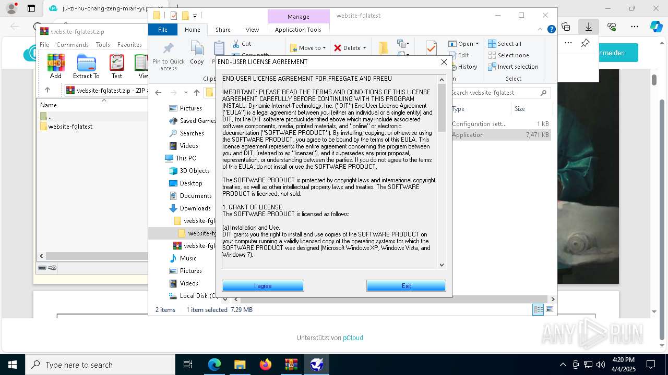Viewport: 668px width, 375px height.
Task: Go up one folder in File Explorer
Action: coord(196,93)
